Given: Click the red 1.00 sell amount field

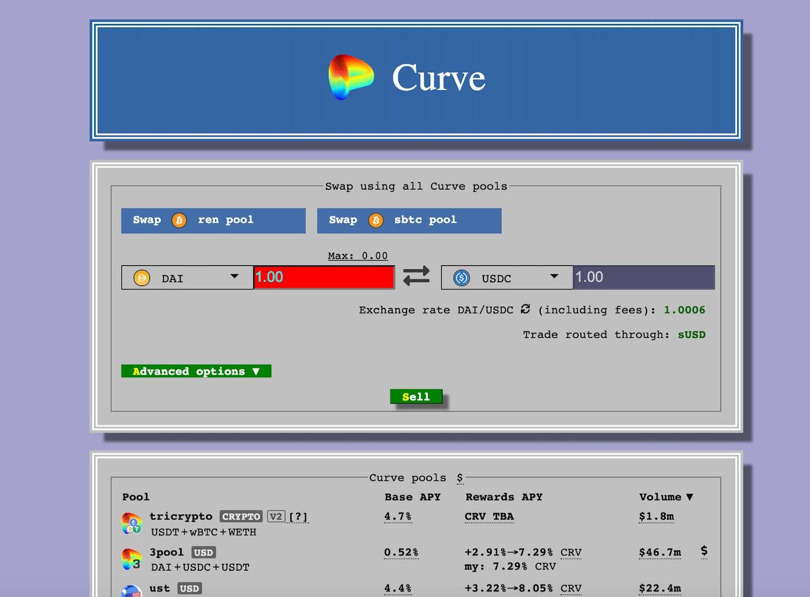Looking at the screenshot, I should (x=324, y=277).
